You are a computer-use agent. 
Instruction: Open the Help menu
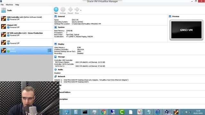[x=17, y=5]
